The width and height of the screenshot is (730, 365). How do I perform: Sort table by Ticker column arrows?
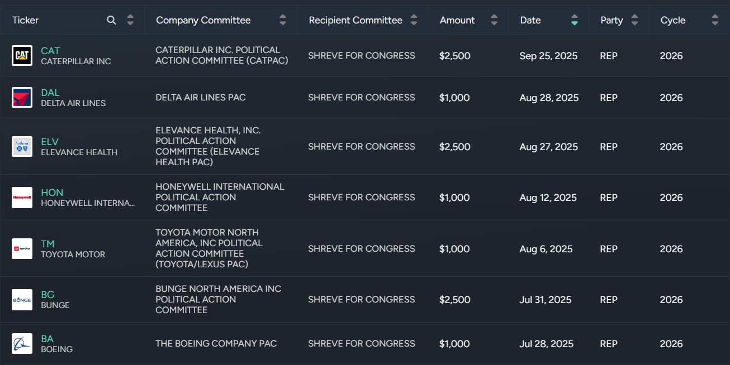point(130,20)
